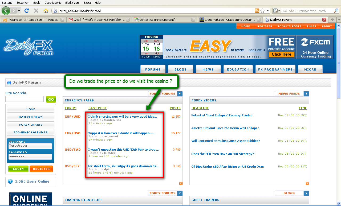Open the GBP/USD forum link
This screenshot has width=341, height=206.
72,117
